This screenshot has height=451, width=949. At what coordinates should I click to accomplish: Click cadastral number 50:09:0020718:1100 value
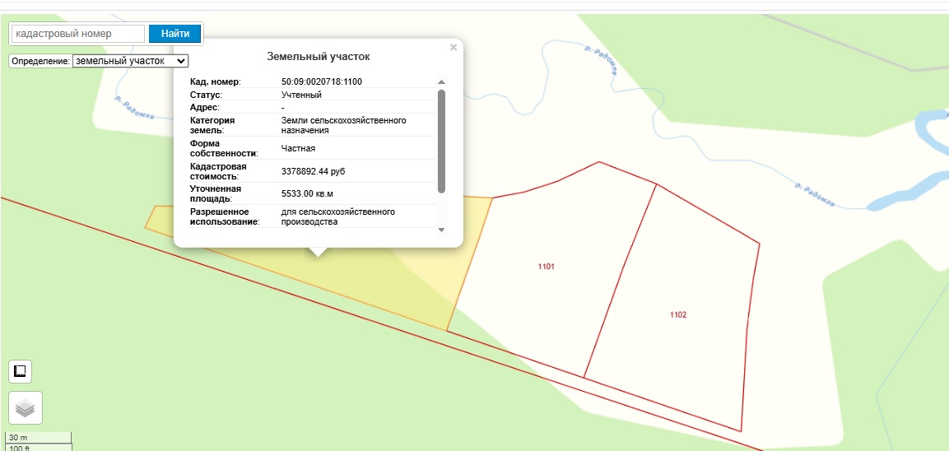click(x=321, y=81)
